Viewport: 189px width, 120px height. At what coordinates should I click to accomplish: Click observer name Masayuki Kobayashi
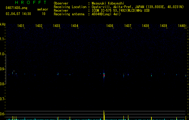point(108,3)
